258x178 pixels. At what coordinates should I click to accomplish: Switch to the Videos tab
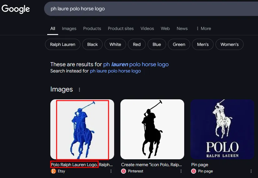point(147,28)
